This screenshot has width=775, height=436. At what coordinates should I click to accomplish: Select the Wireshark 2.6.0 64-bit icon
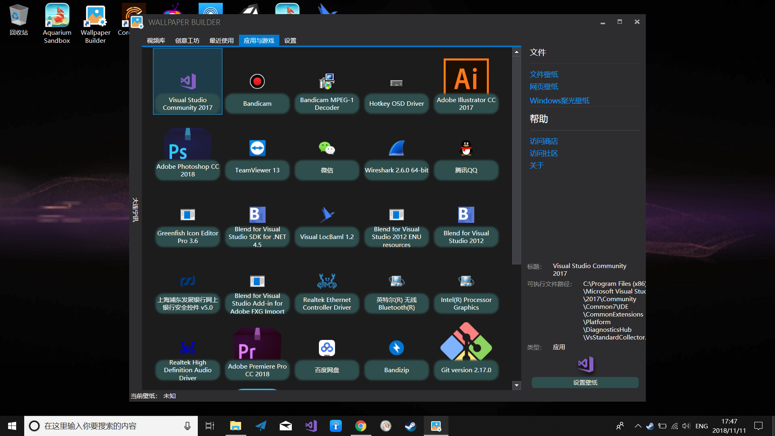point(396,157)
